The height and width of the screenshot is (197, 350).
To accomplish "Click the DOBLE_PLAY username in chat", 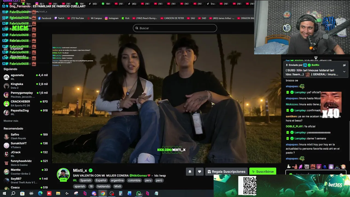I will coord(294,126).
